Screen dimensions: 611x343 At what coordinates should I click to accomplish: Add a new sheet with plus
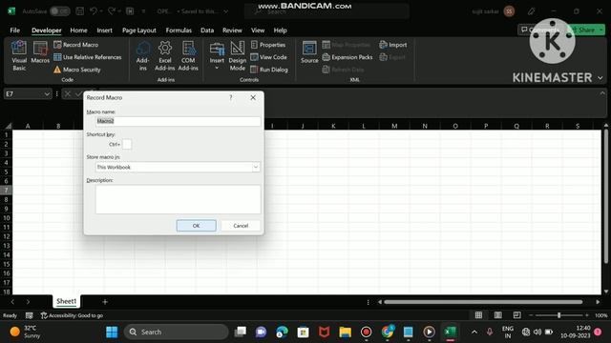105,301
